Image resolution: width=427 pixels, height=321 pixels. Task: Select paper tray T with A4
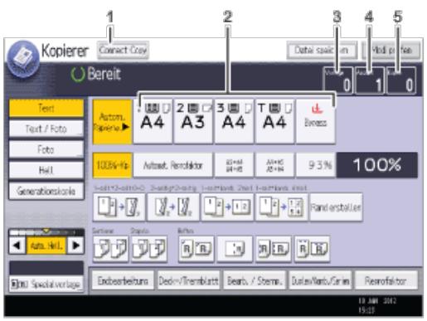(x=274, y=122)
